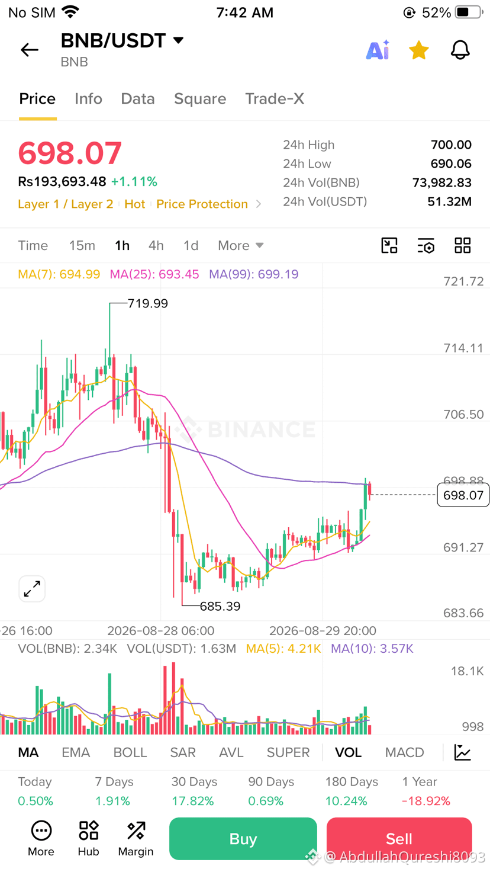Viewport: 490px width, 872px height.
Task: Tap the 1 Year -18.92% performance
Action: (x=426, y=791)
